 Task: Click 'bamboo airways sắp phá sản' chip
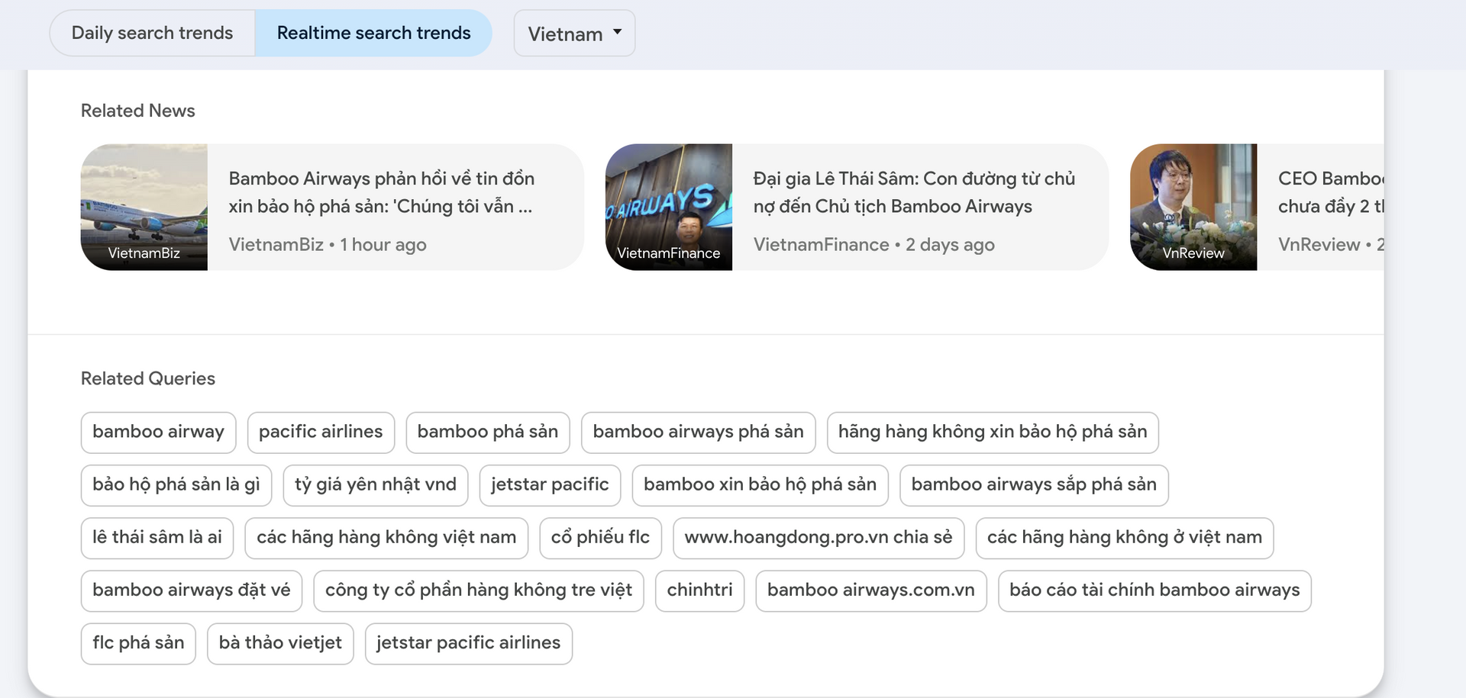coord(1034,485)
